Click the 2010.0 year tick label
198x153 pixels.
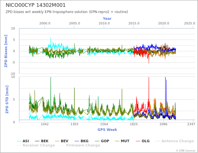[x=104, y=24]
